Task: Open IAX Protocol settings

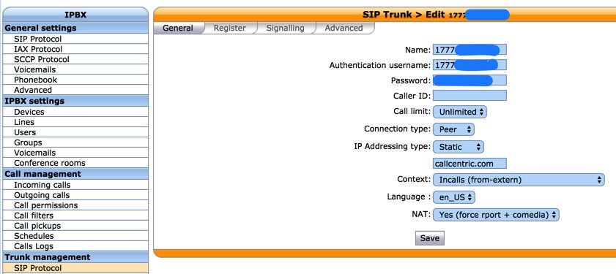Action: [75, 49]
